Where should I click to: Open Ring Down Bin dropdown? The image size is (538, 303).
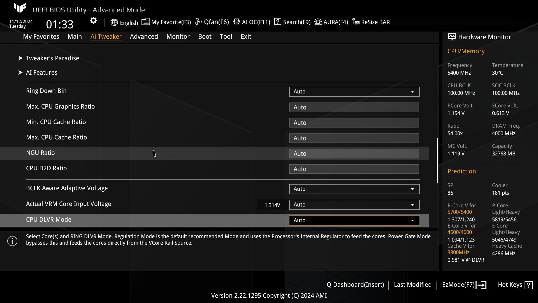click(354, 92)
